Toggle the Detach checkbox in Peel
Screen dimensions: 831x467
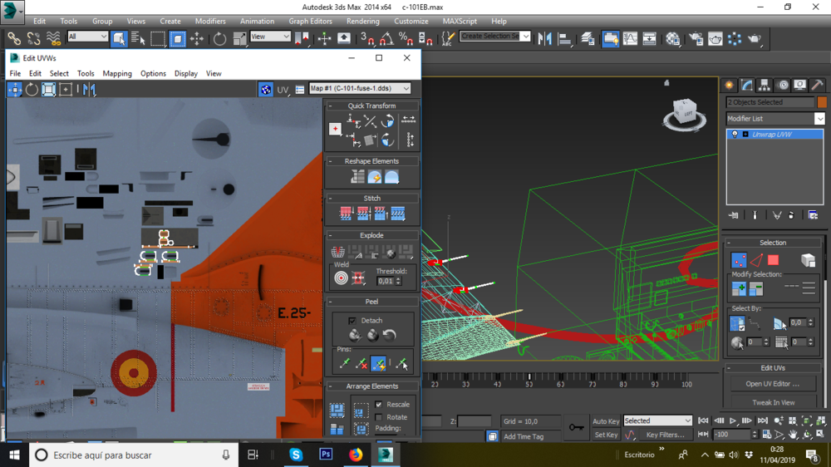tap(352, 321)
